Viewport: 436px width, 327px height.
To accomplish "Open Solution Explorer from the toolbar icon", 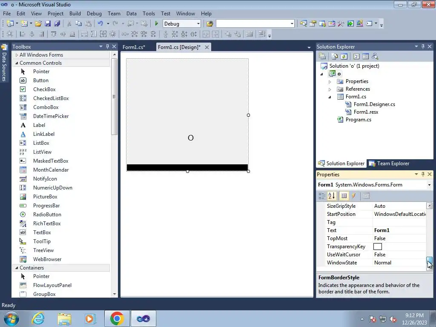I will coord(303,24).
